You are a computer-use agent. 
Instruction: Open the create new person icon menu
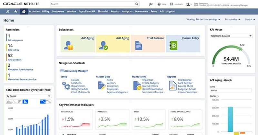click(x=151, y=4)
